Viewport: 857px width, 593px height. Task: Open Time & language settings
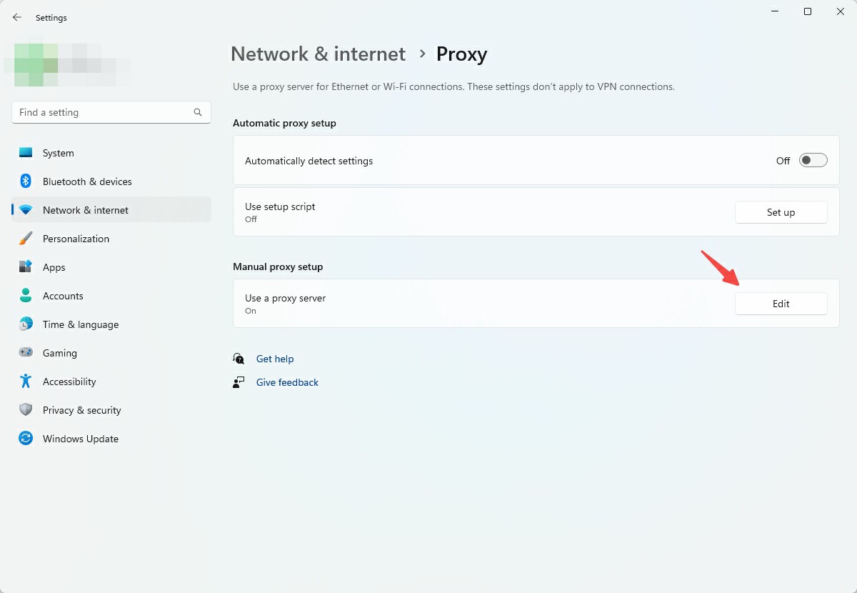click(x=80, y=324)
